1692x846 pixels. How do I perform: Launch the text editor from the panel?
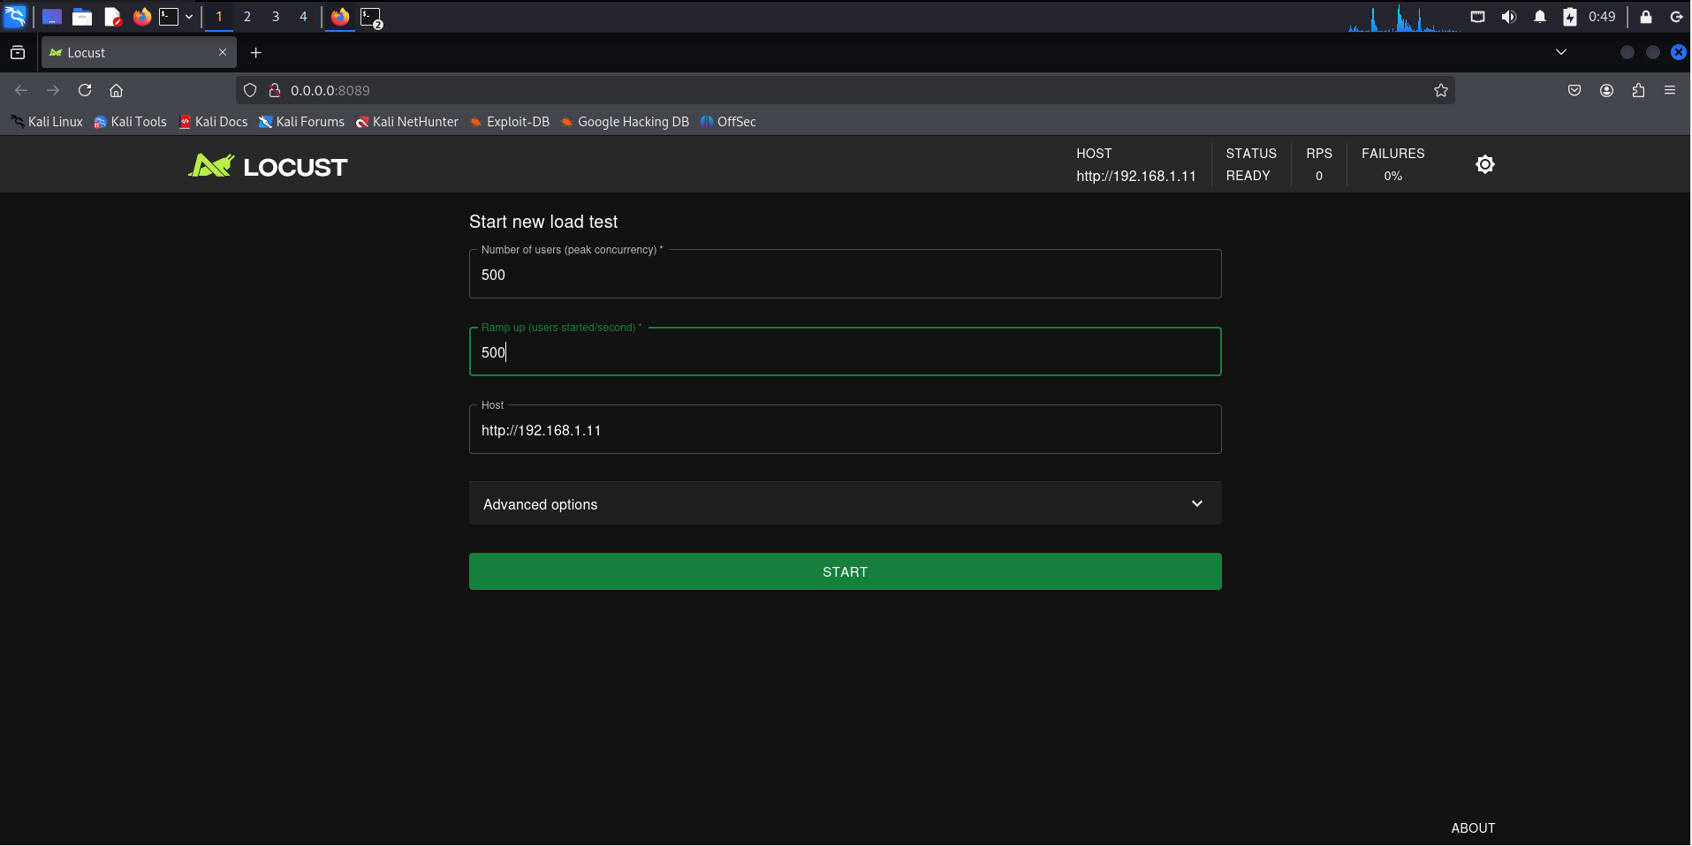tap(112, 16)
